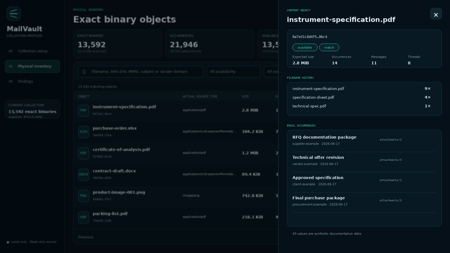Click the PDF icon for instrument-specification.pdf

coord(84,110)
